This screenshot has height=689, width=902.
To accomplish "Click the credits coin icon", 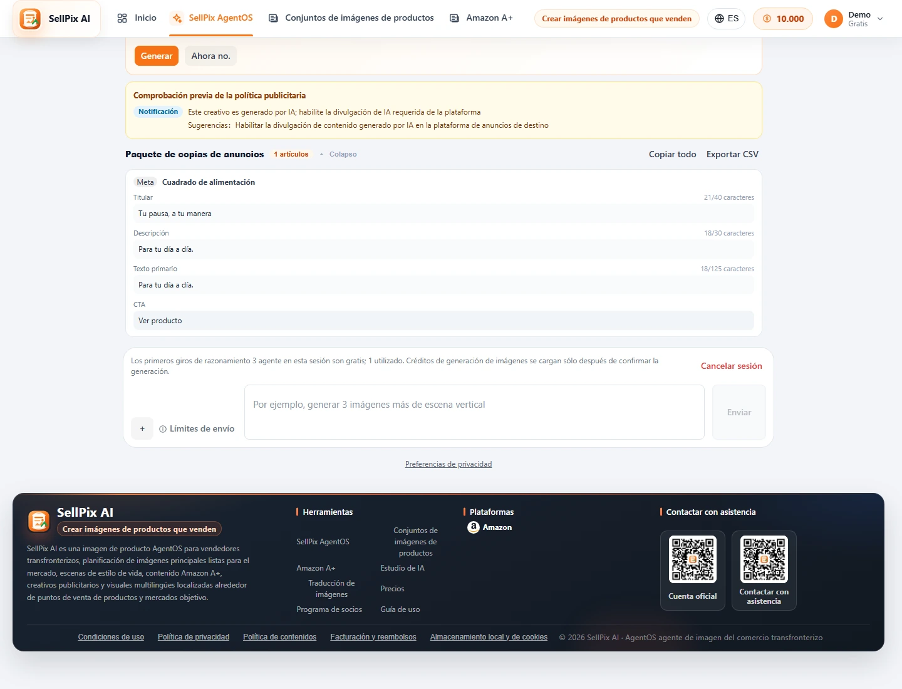I will 767,19.
